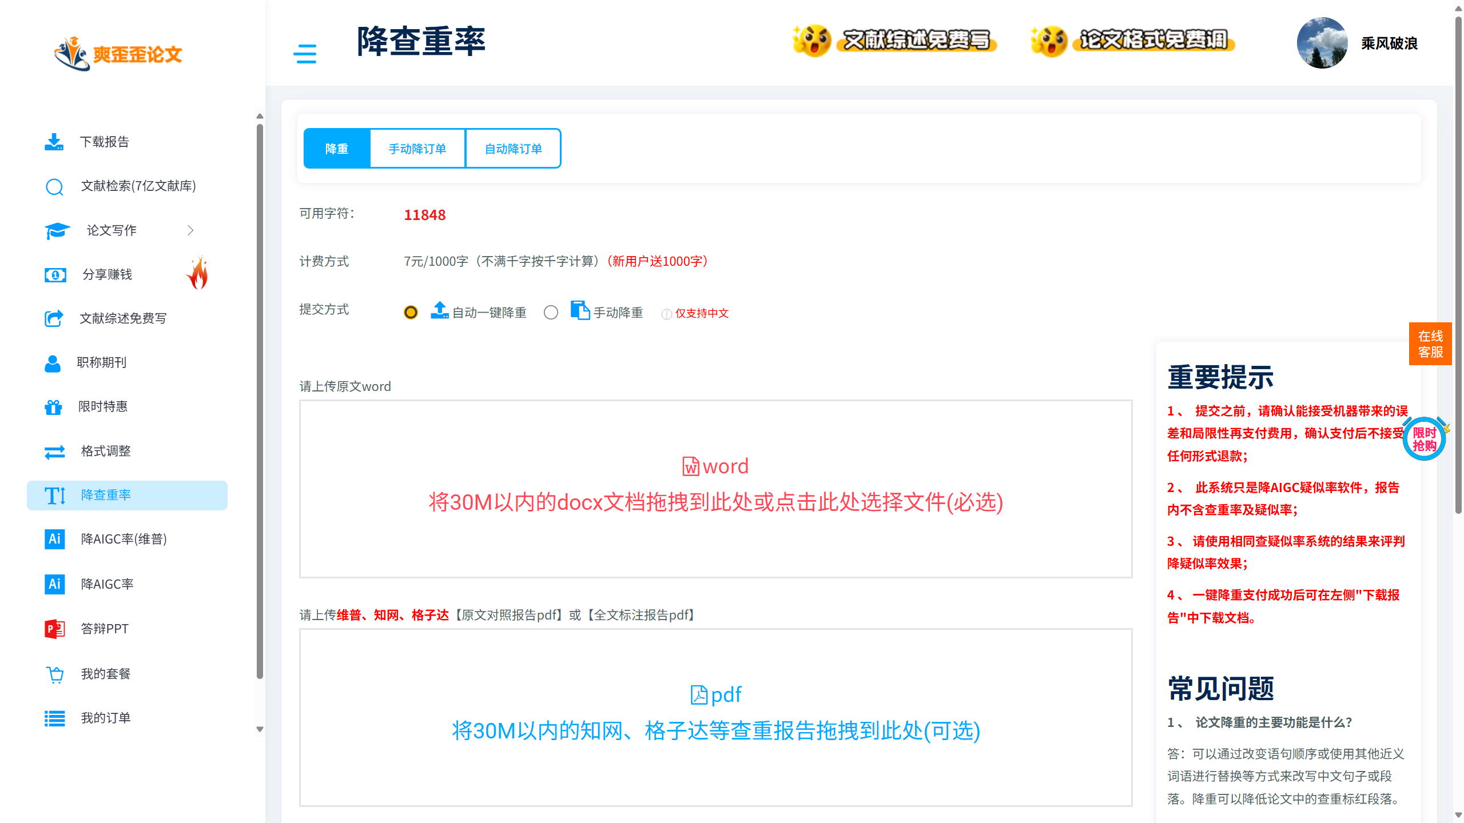Click the gift icon for 限时特惠
This screenshot has width=1464, height=823.
[54, 407]
